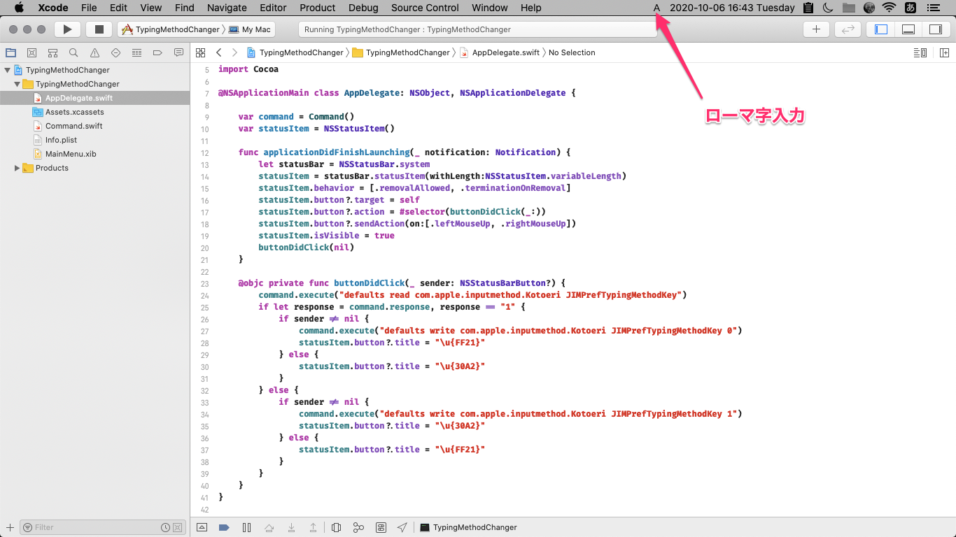Image resolution: width=956 pixels, height=537 pixels.
Task: Deactivate breakpoints using the debug bar toggle
Action: point(224,527)
